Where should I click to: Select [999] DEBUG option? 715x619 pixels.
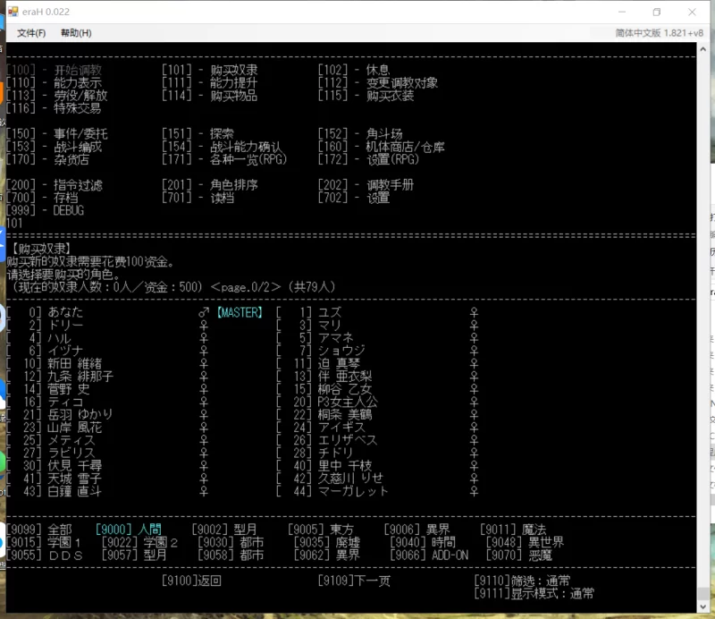(46, 210)
